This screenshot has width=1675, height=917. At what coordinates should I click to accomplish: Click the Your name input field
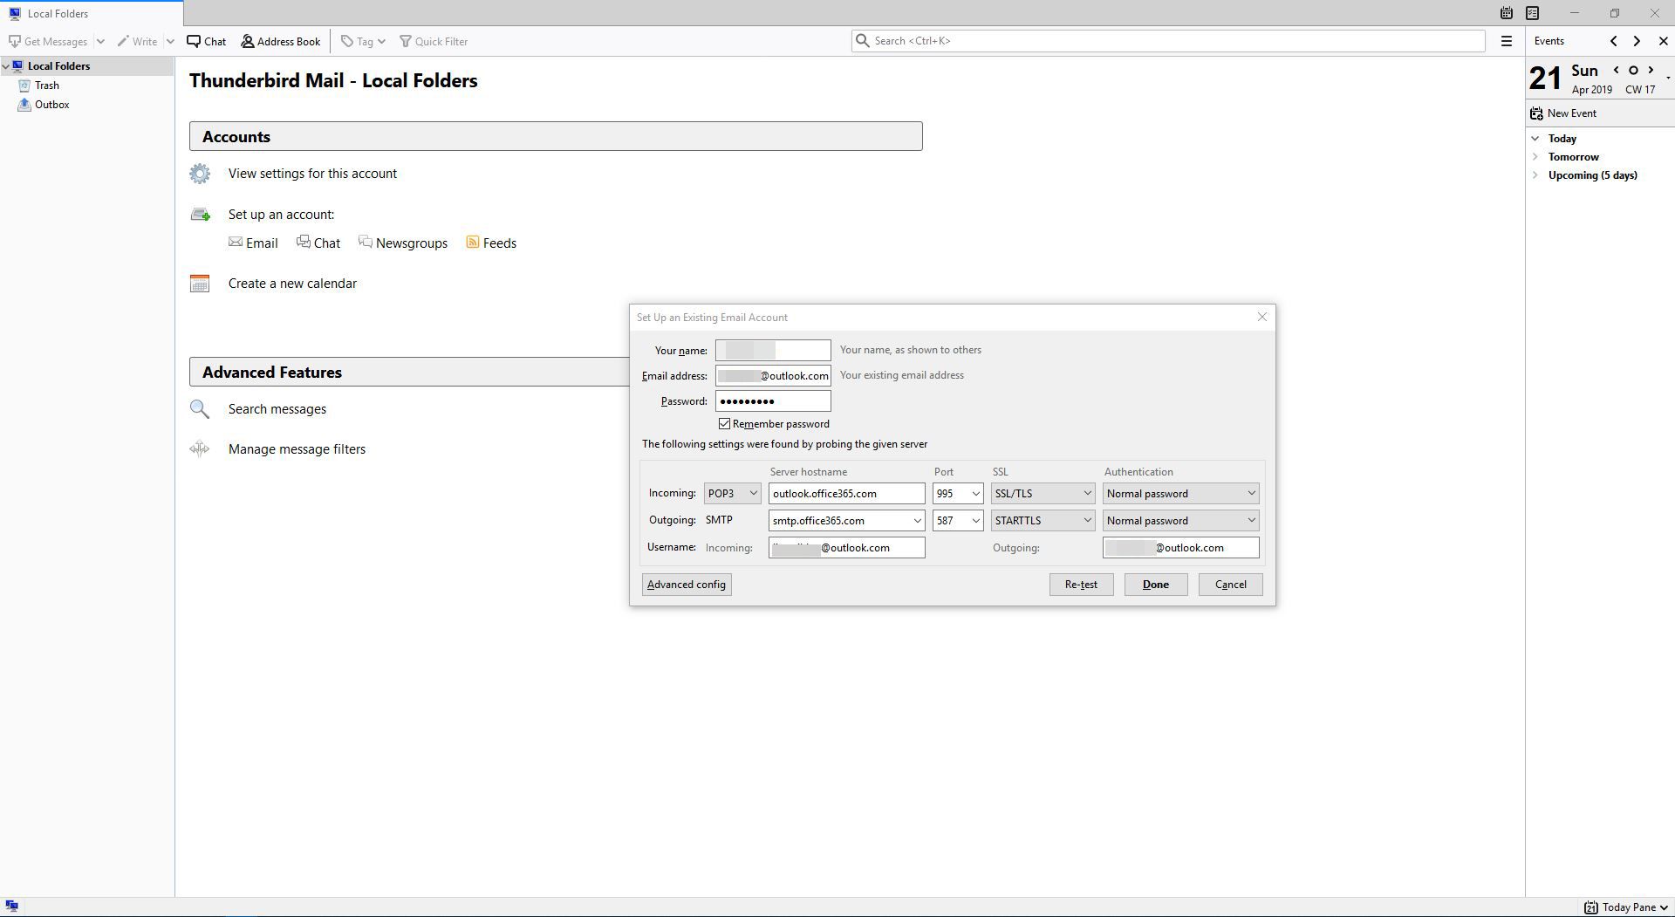773,350
